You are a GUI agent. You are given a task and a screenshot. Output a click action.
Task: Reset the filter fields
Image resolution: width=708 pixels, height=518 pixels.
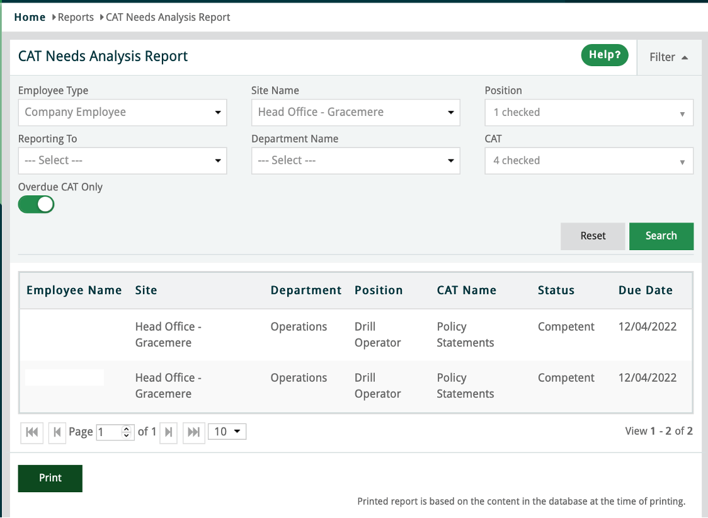(593, 236)
